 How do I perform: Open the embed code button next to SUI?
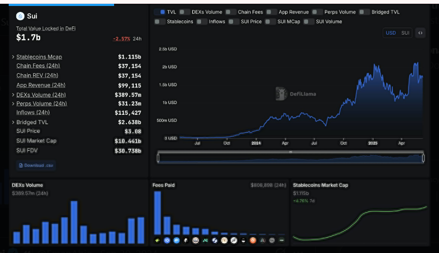pyautogui.click(x=420, y=33)
